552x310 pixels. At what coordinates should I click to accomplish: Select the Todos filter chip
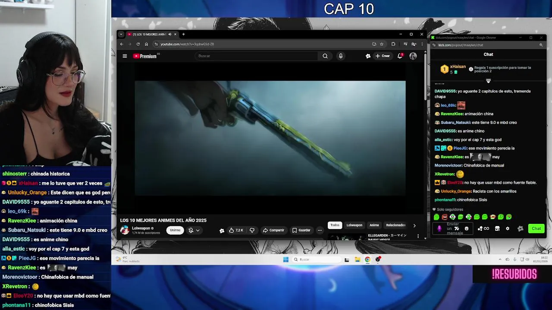pos(335,225)
